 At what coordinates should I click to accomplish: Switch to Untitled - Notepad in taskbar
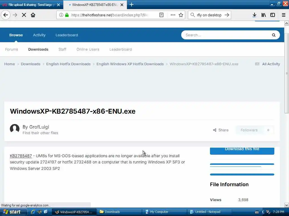click(210, 212)
